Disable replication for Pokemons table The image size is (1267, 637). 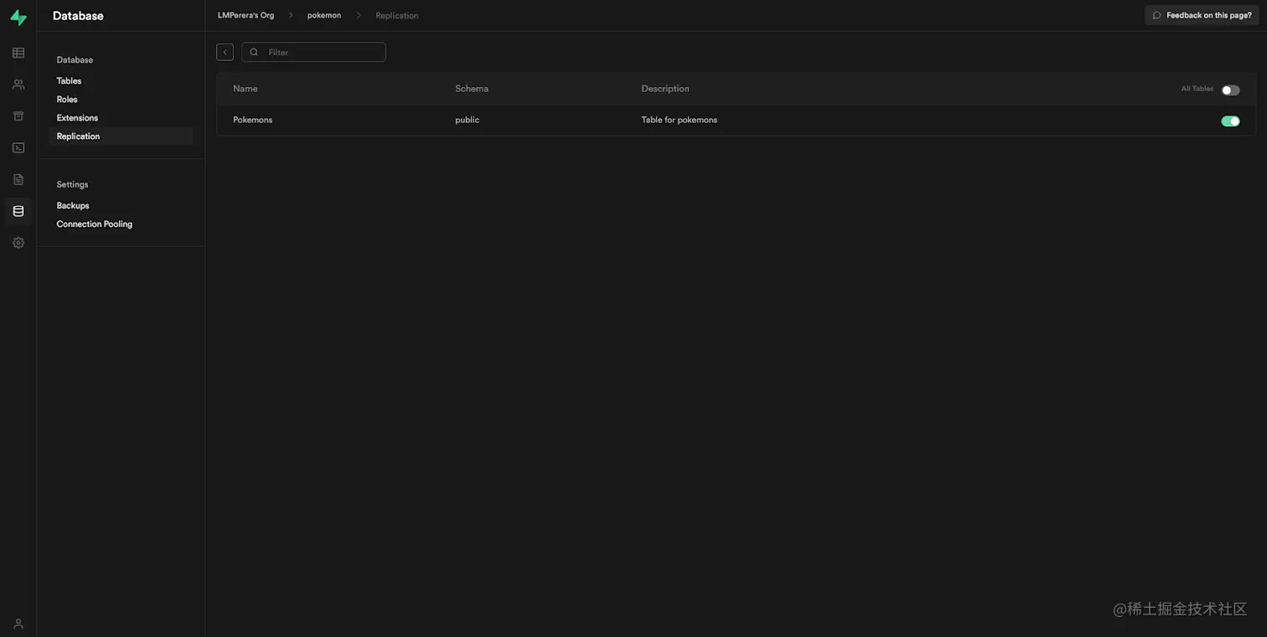[1230, 121]
